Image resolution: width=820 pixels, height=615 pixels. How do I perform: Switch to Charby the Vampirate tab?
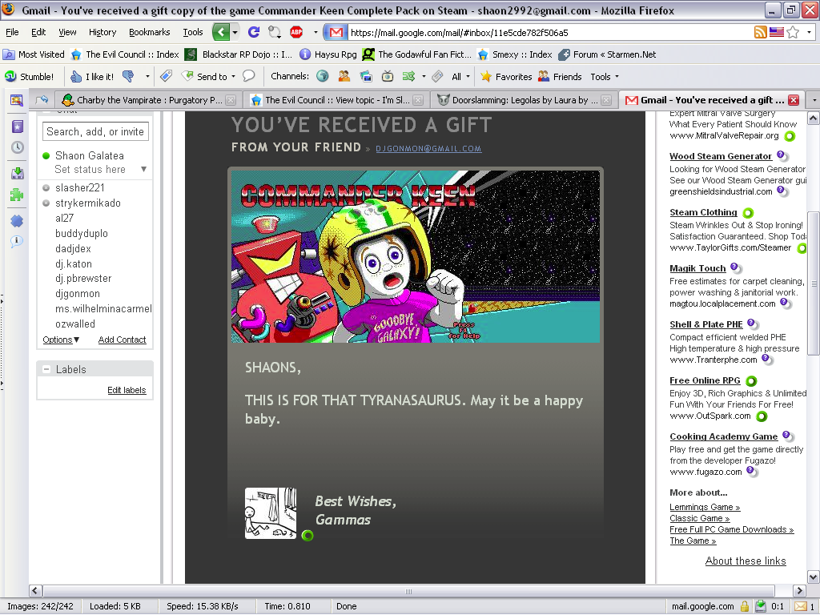[x=148, y=100]
